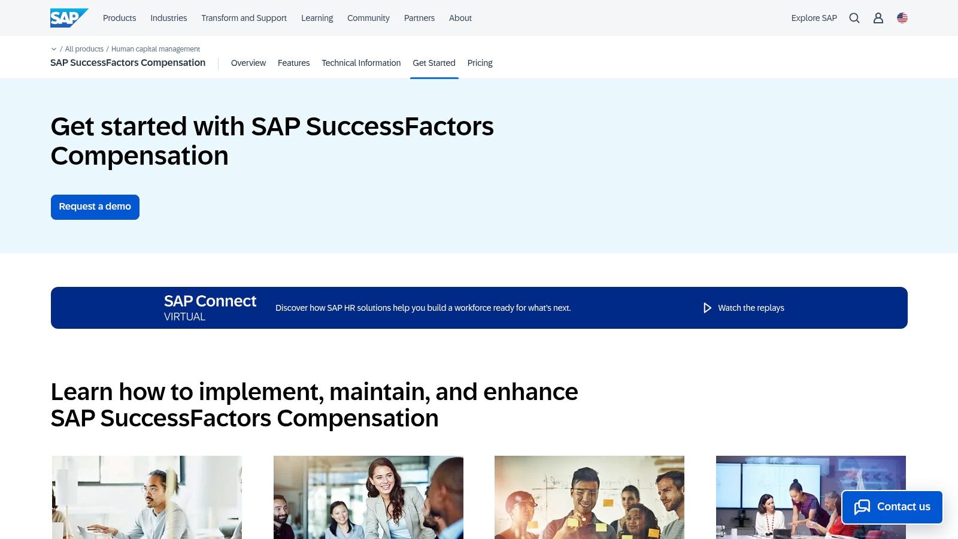Open the Learning menu

pyautogui.click(x=317, y=18)
